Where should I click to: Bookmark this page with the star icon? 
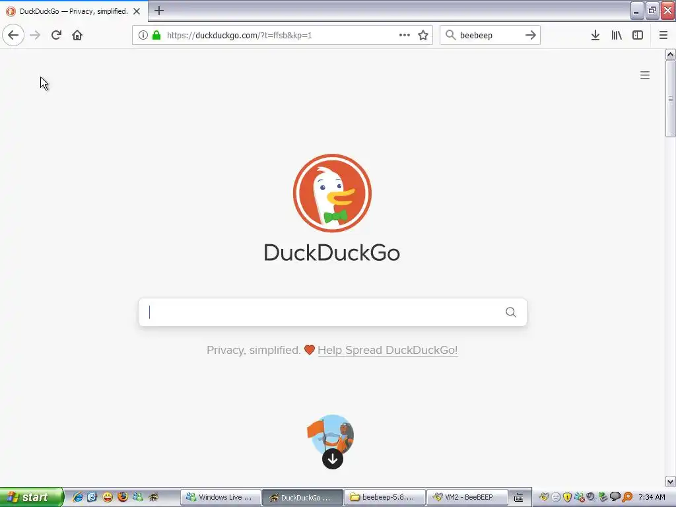pos(423,35)
